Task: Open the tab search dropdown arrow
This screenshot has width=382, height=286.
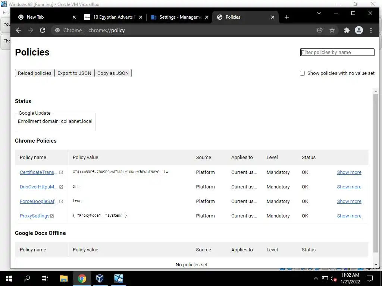Action: 319,13
